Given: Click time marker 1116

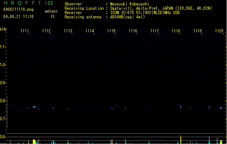Looking at the screenshot, I should (133, 31).
